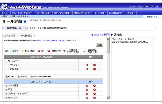162x104 pixels.
Task: Open only subcategory-level settings button
Action: (41, 76)
